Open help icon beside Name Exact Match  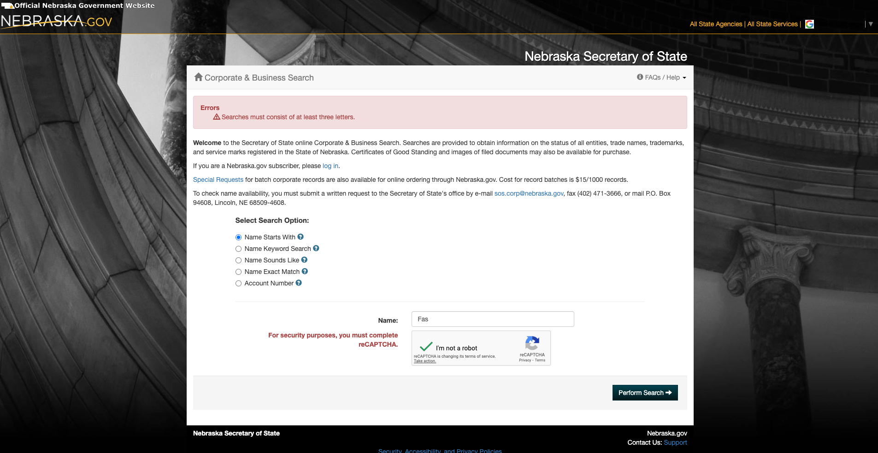coord(305,271)
